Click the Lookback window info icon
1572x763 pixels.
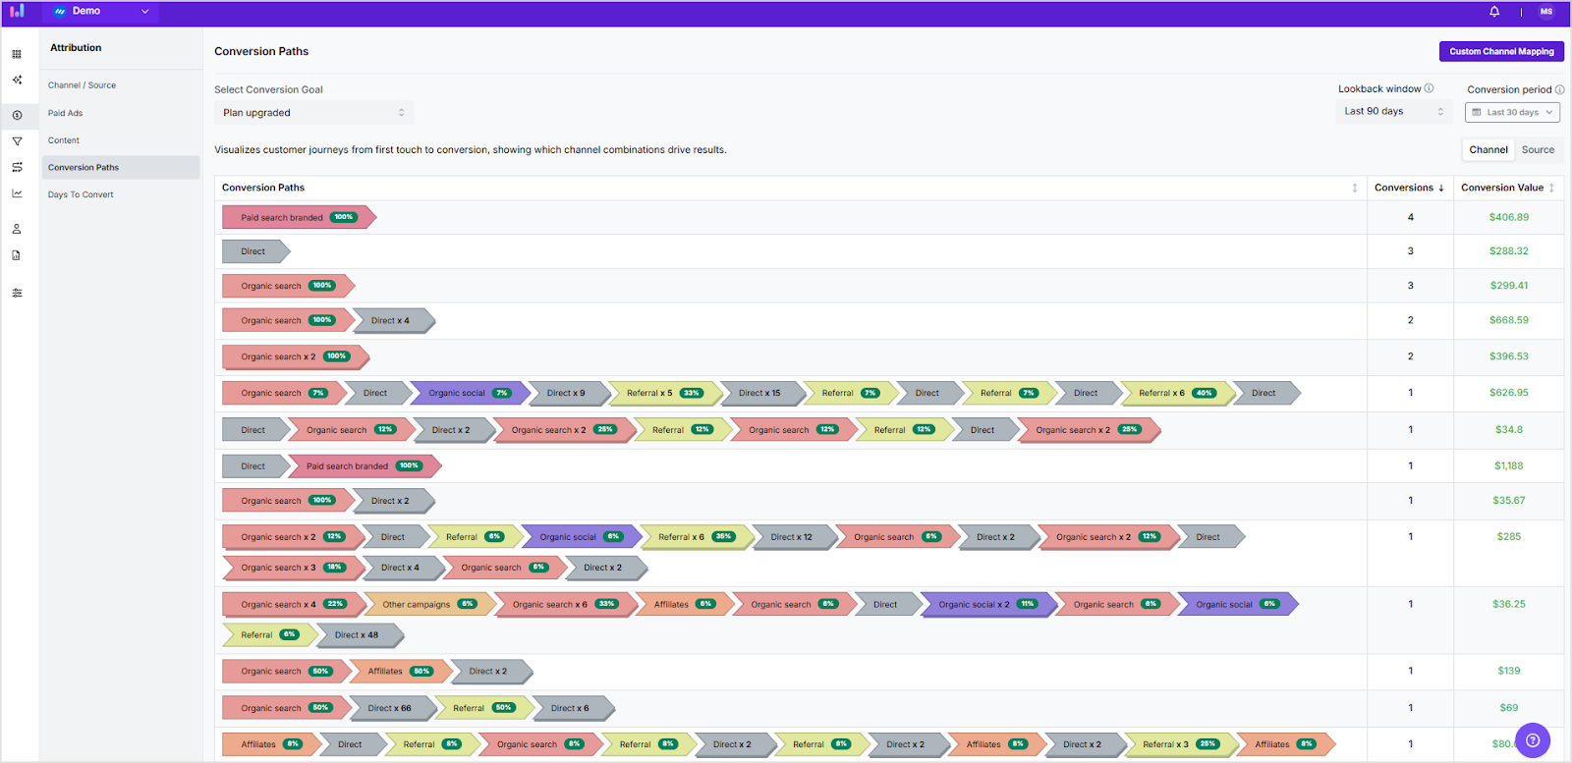pos(1430,88)
